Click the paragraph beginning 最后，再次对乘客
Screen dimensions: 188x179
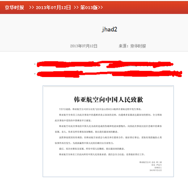tap(92, 149)
